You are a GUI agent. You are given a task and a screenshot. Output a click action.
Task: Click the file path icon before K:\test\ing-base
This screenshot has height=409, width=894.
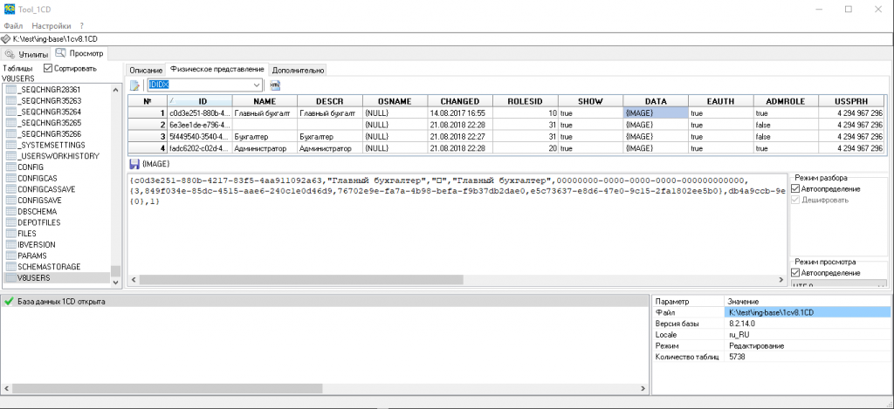(x=6, y=39)
